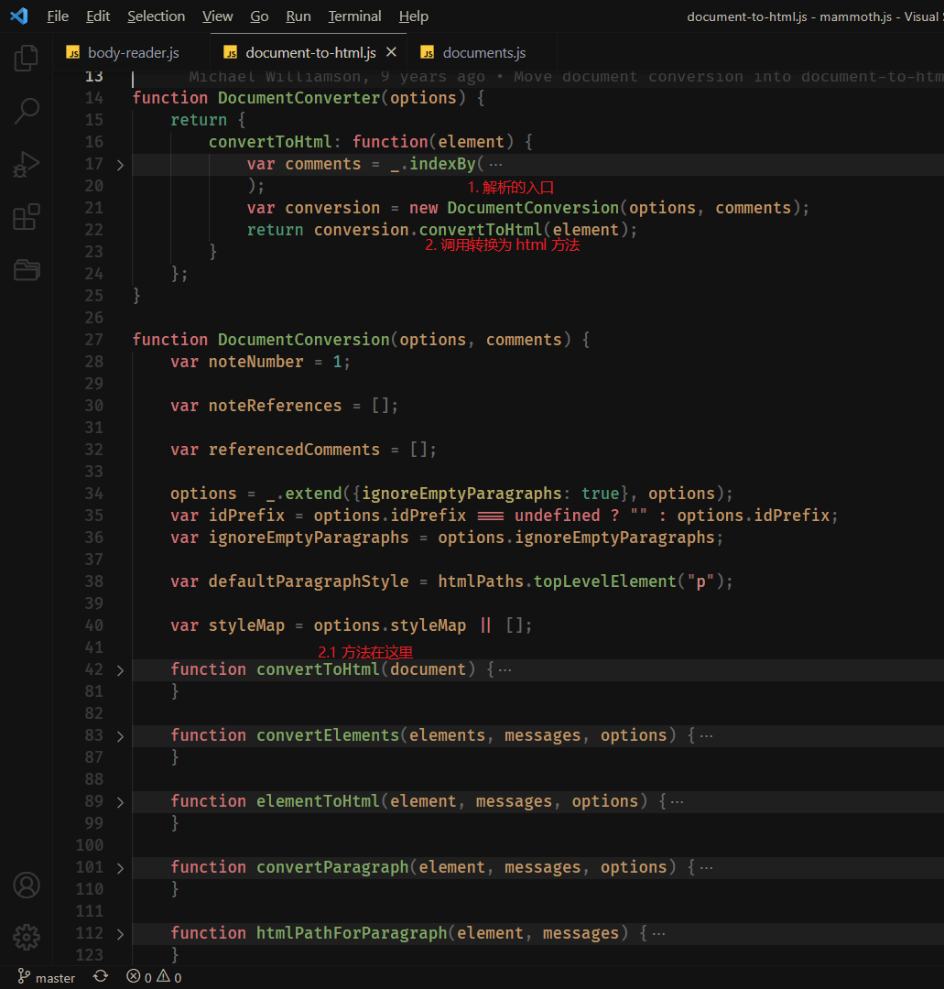Screen dimensions: 944x989
Task: Click the ellipsis after convertToHtml(document) {
Action: [x=505, y=669]
